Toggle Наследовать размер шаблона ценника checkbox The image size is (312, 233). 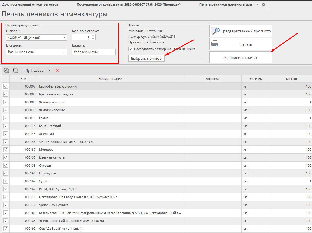tap(131, 49)
